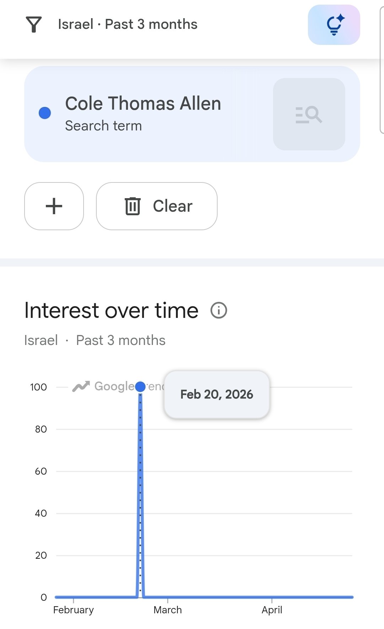Viewport: 384px width, 629px height.
Task: Open the filter funnel icon
Action: click(x=34, y=25)
